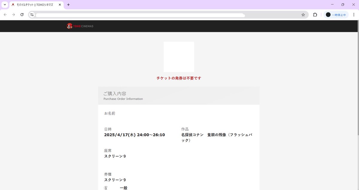Bookmark this page with the star icon
The height and width of the screenshot is (190, 359).
[x=303, y=15]
